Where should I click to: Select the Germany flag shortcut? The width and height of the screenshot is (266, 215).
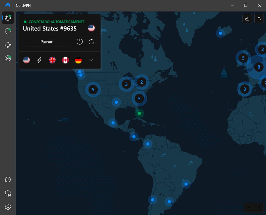coord(78,60)
